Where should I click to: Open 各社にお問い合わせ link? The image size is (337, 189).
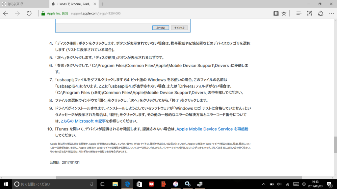tap(230, 148)
